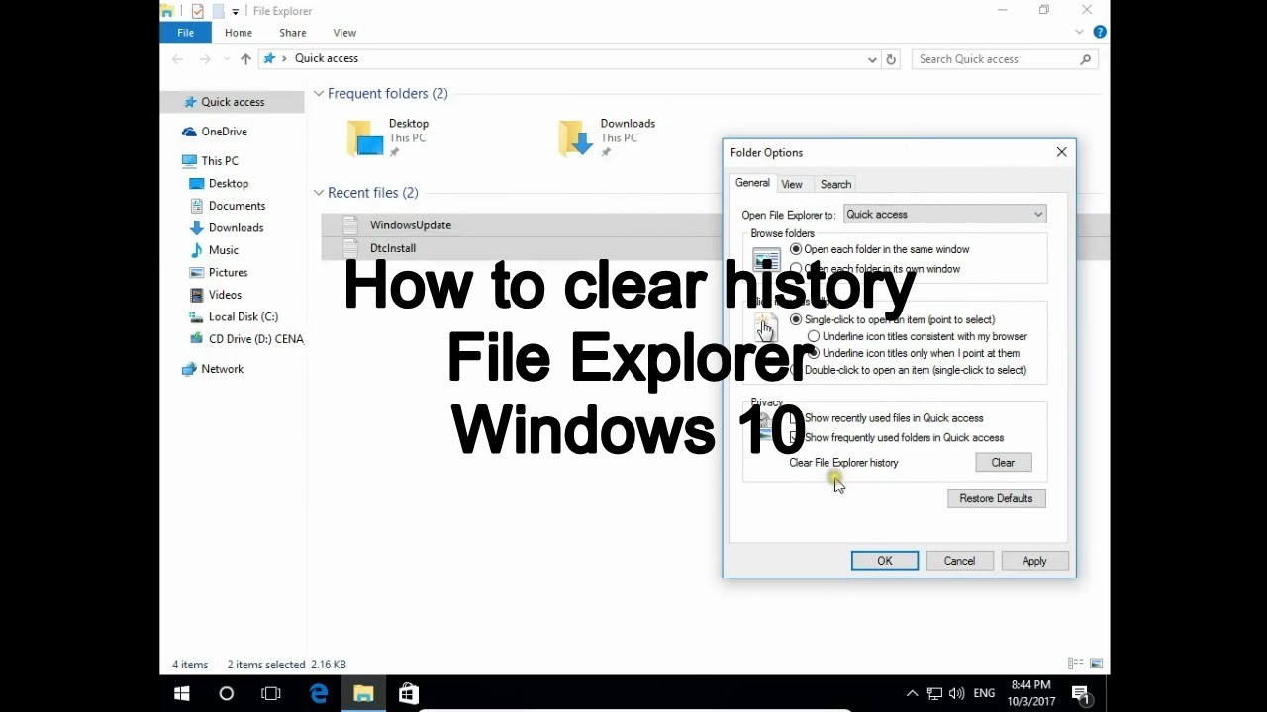
Task: Click the Restore Defaults button
Action: tap(996, 498)
